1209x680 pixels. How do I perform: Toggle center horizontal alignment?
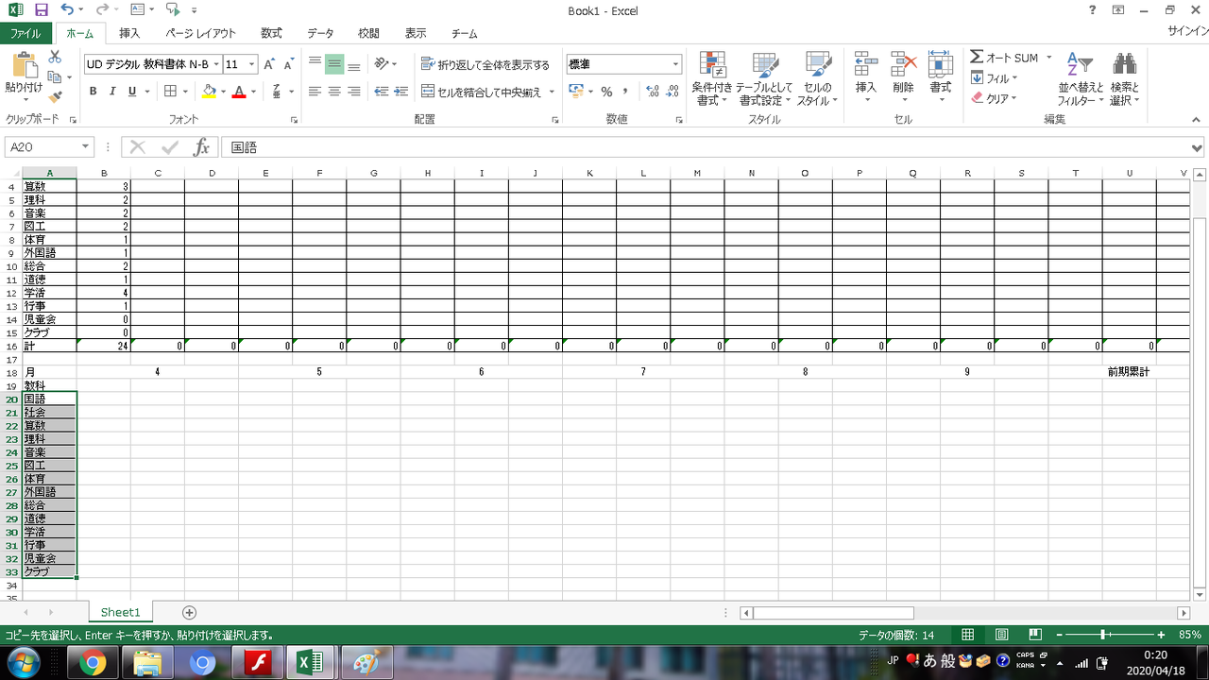[x=334, y=92]
